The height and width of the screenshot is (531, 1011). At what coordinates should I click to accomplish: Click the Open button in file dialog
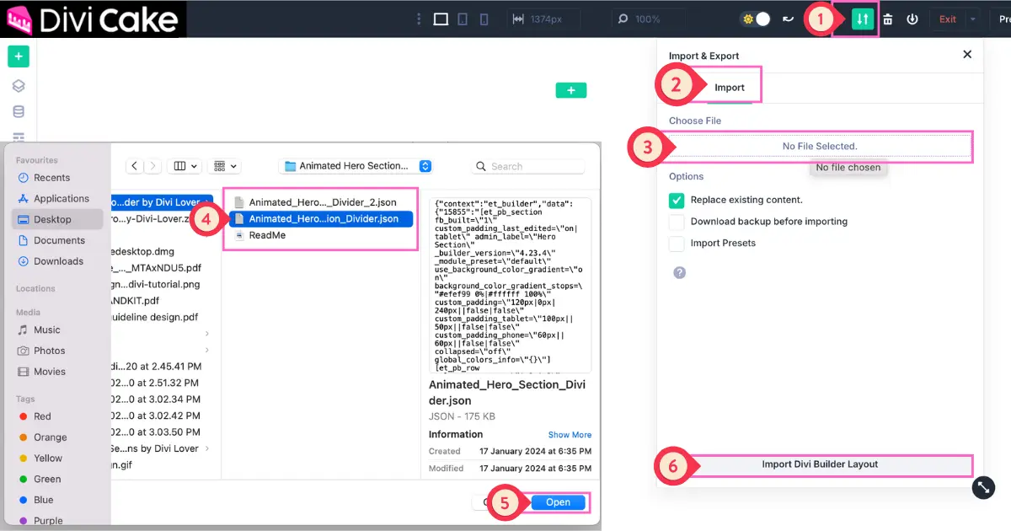tap(558, 502)
